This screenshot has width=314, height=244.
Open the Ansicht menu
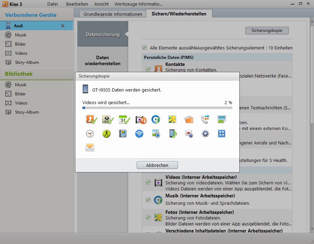[101, 4]
